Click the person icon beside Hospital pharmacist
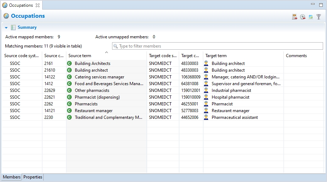Screen dimensions: 327x182 click(206, 97)
